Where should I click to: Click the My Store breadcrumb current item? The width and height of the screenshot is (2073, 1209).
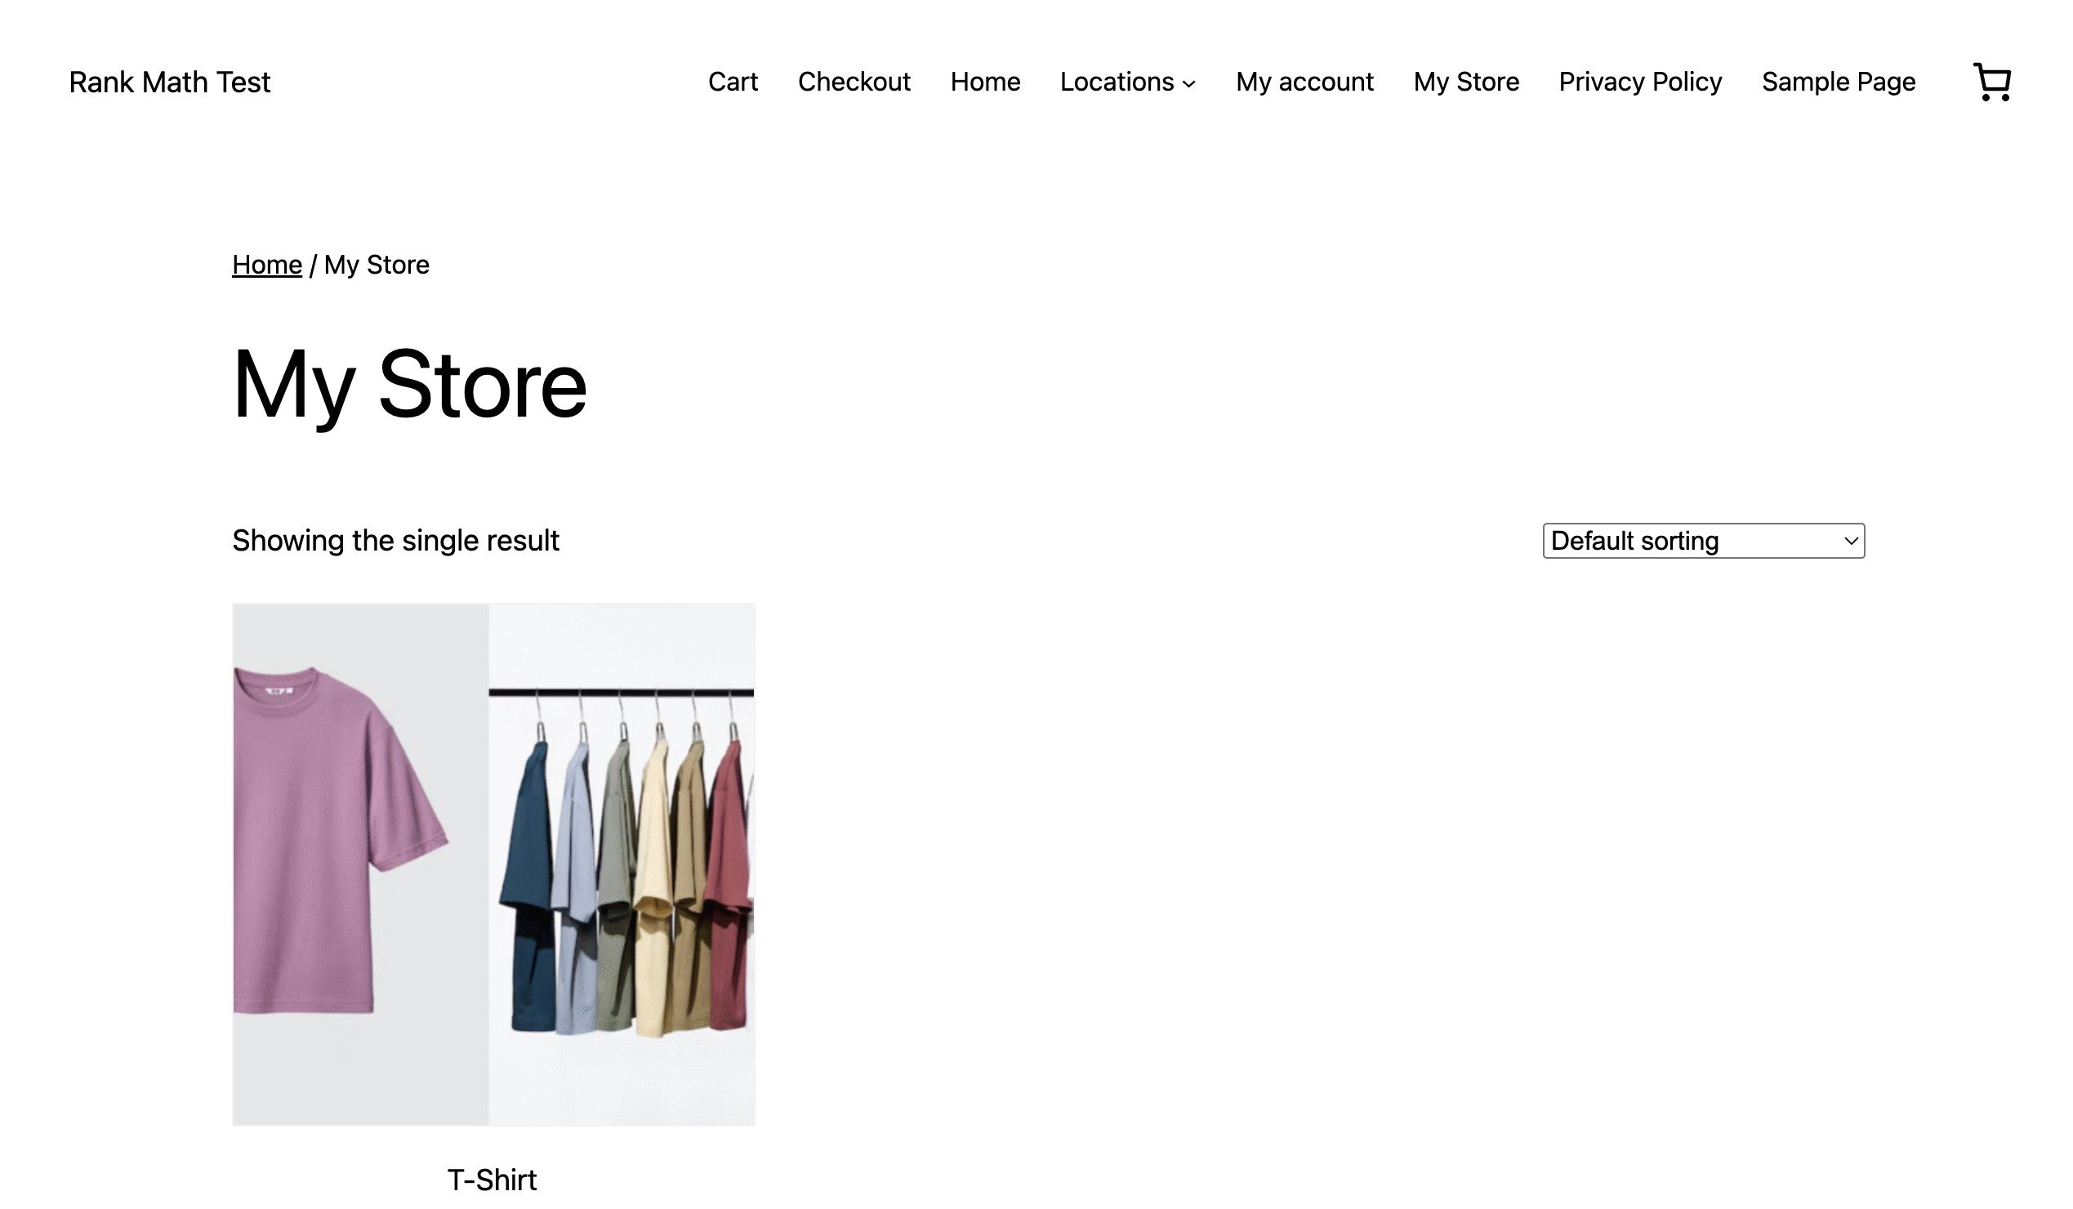click(376, 265)
